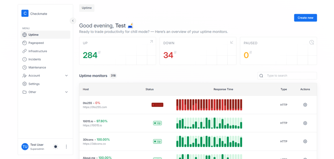The height and width of the screenshot is (159, 334).
Task: Open the Settings menu item
Action: click(46, 83)
